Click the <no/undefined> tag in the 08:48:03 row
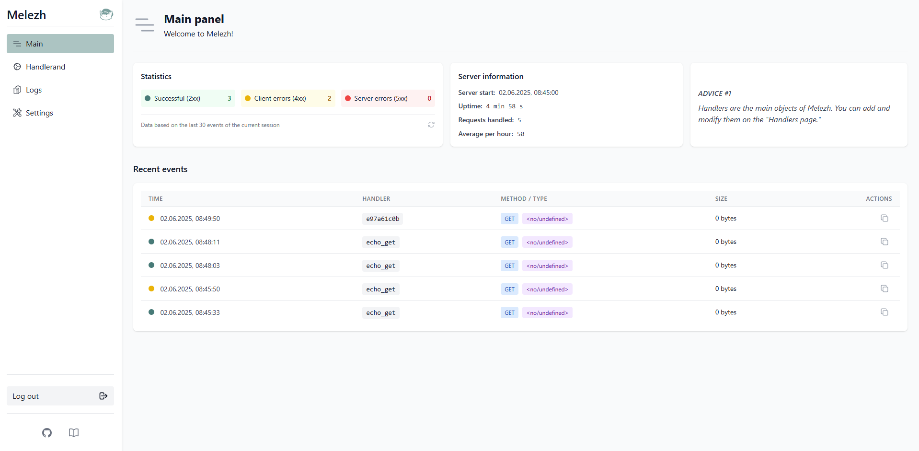 click(547, 266)
